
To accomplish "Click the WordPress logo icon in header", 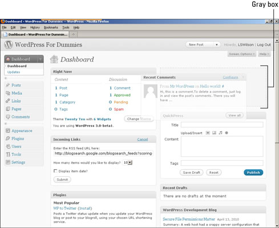I will pyautogui.click(x=9, y=44).
